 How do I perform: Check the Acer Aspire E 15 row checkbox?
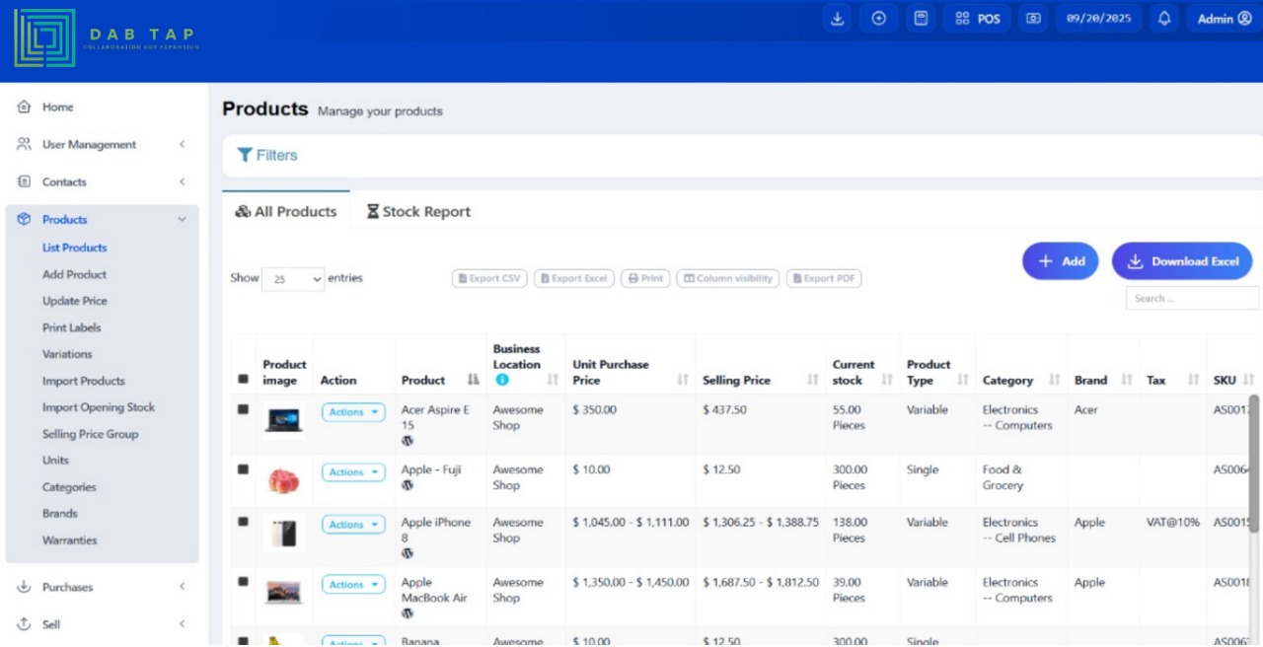tap(243, 409)
